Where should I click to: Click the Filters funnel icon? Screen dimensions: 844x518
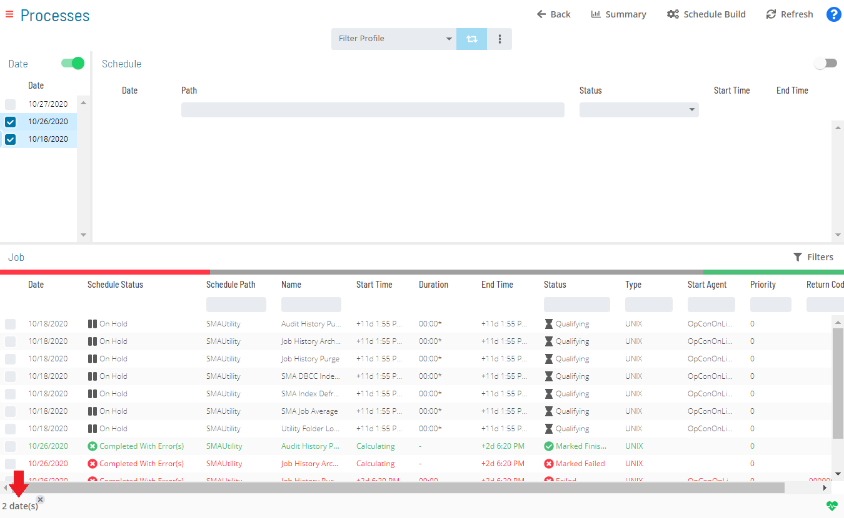pyautogui.click(x=798, y=257)
